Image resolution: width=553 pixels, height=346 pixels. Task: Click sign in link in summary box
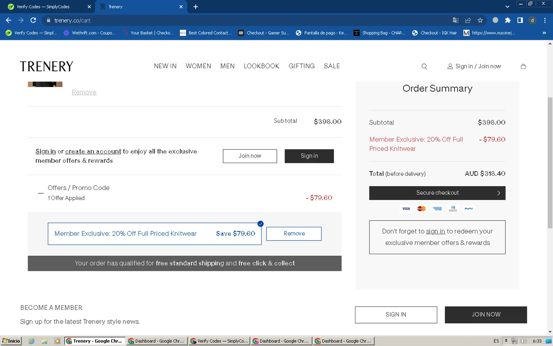[435, 231]
